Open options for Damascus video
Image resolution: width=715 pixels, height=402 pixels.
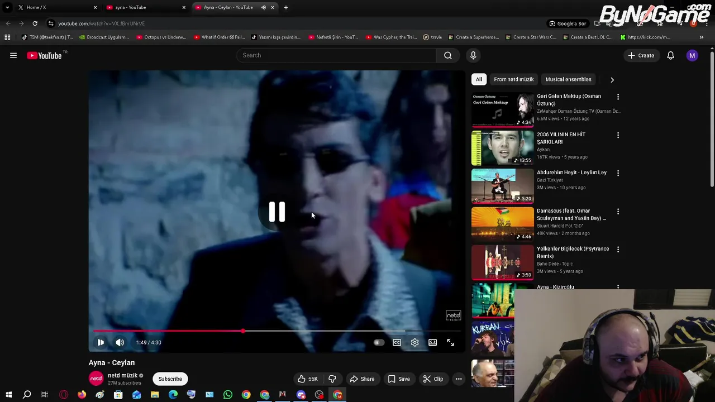[x=618, y=212]
